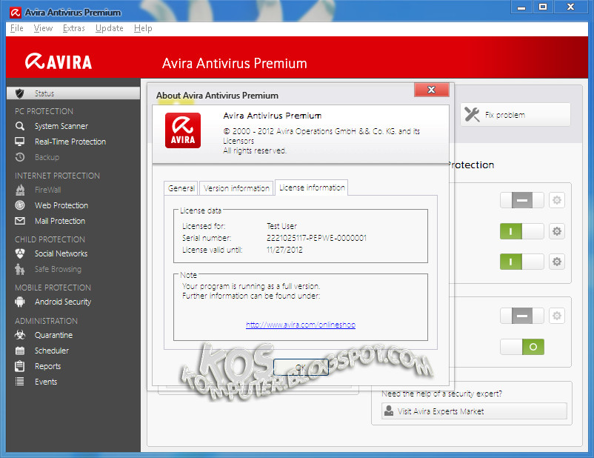The image size is (594, 458).
Task: Open settings gear beside first green switch
Action: (x=556, y=231)
